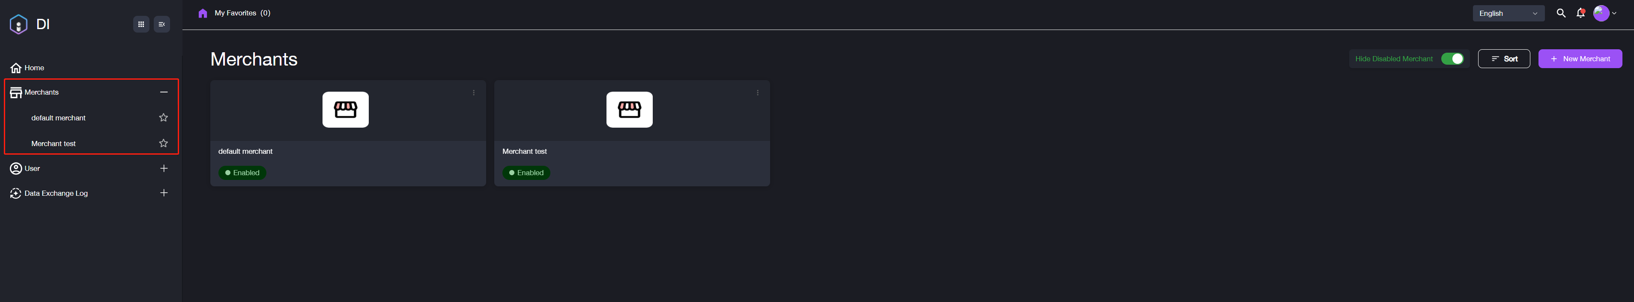
Task: Collapse the sidebar with menu-fold icon
Action: tap(162, 25)
